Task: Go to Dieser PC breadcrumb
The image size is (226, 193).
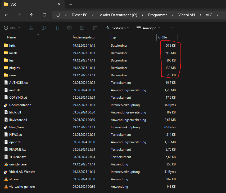Action: coord(79,15)
